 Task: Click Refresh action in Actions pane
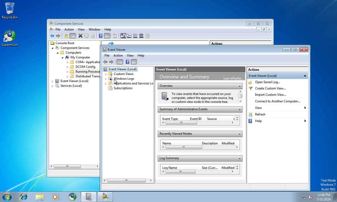click(x=260, y=114)
